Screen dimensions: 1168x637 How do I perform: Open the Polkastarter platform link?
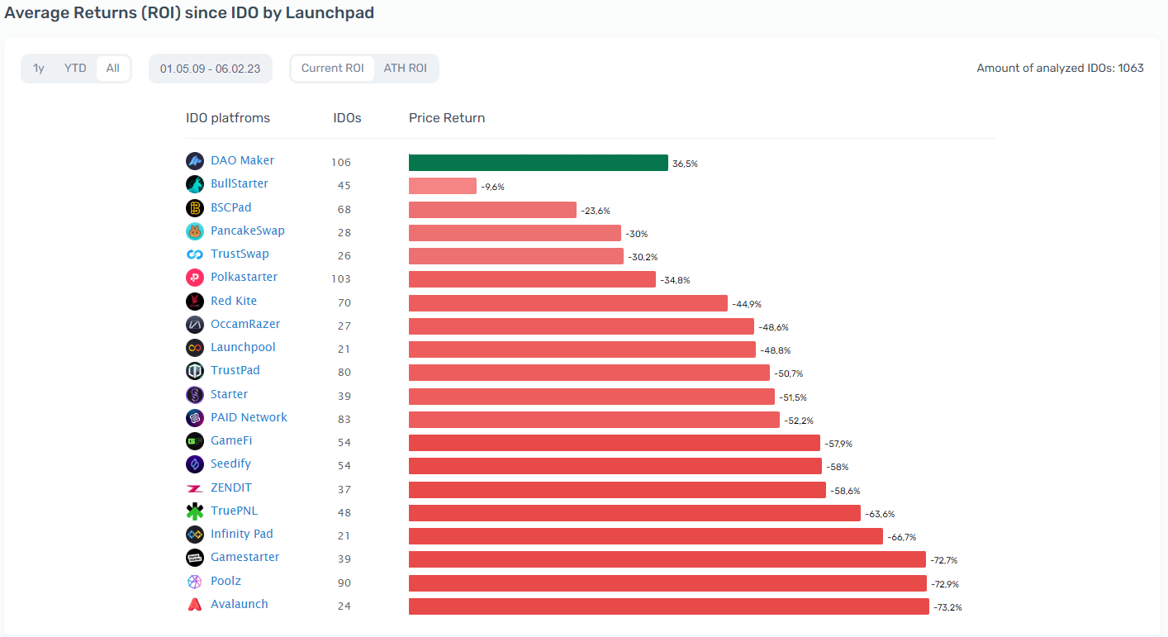point(244,277)
